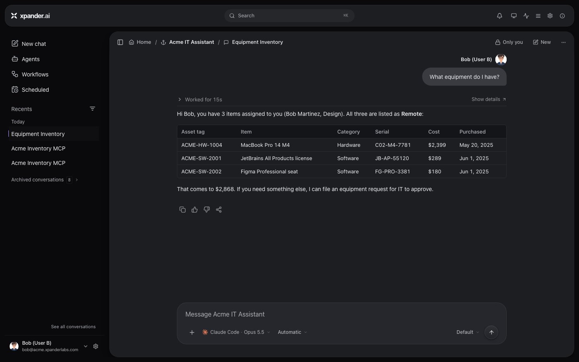Open the Recents filter icon
The height and width of the screenshot is (362, 579).
[92, 109]
